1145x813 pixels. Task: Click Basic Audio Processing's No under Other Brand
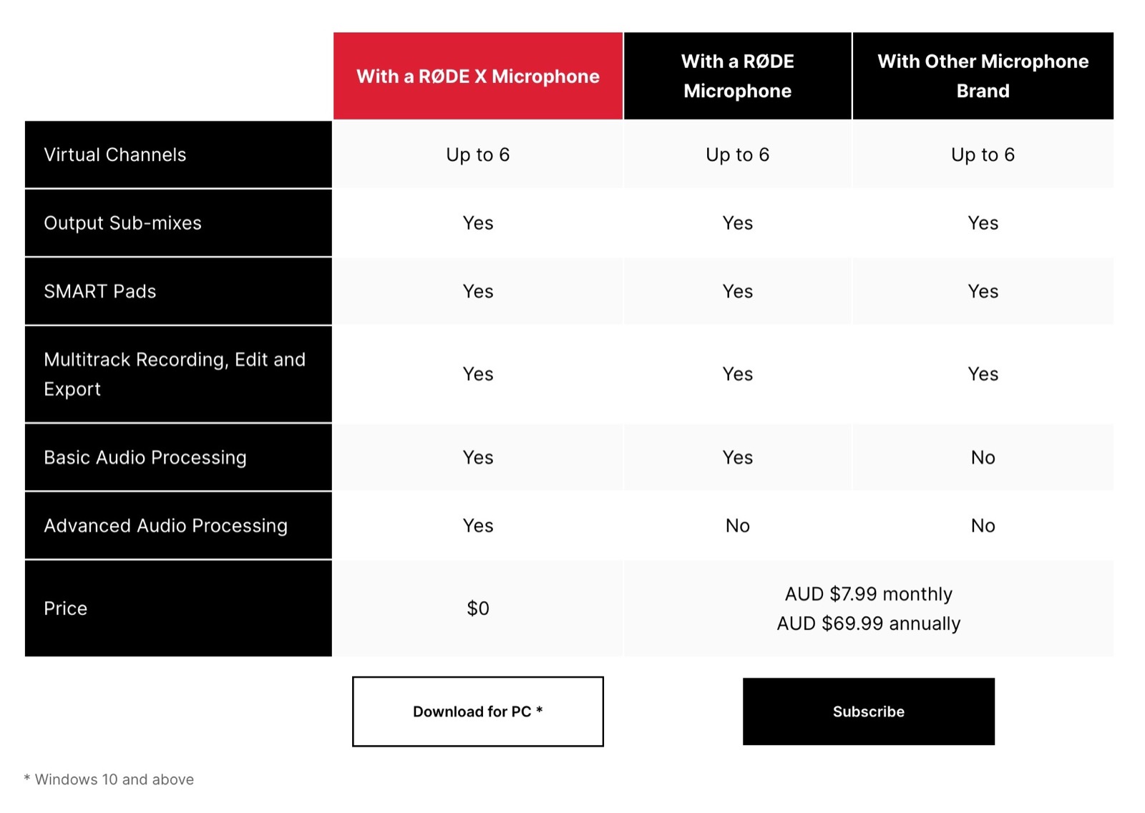(983, 457)
